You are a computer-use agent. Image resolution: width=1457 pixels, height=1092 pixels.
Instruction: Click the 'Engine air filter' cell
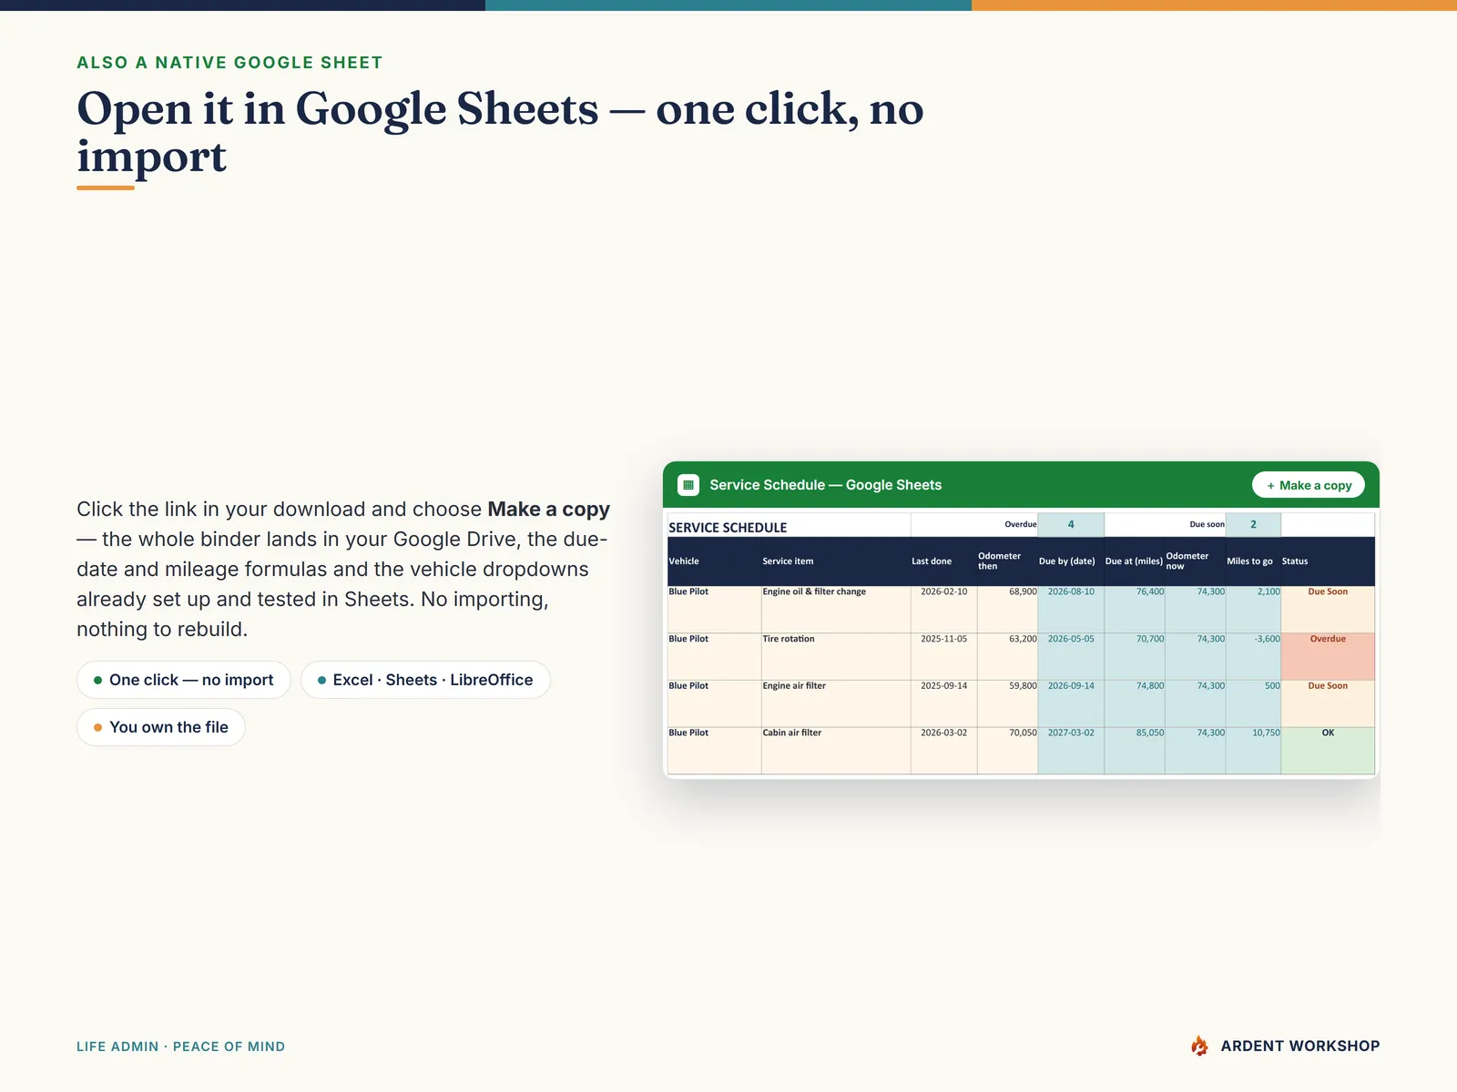(836, 703)
